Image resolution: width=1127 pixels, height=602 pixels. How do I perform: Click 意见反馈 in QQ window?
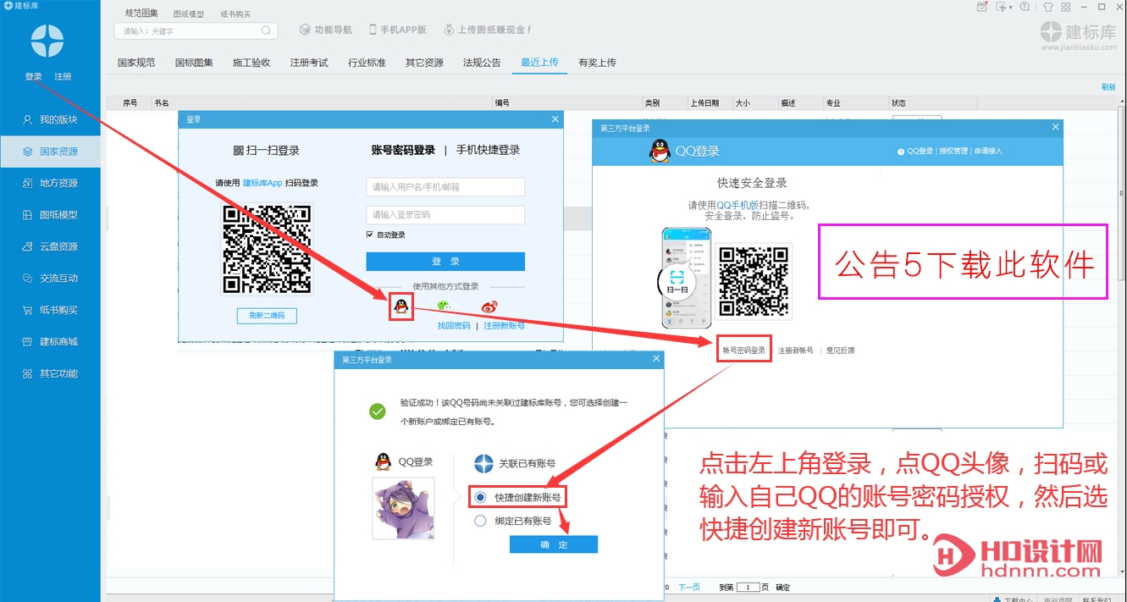click(x=840, y=351)
